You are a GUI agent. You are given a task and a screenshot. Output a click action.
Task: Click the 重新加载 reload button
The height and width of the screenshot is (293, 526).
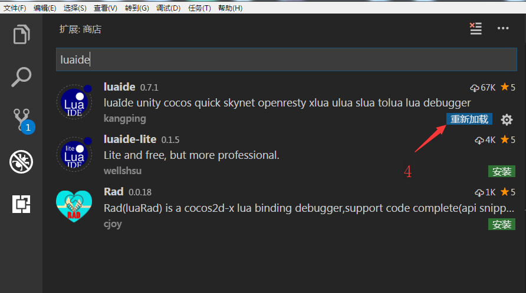[469, 119]
